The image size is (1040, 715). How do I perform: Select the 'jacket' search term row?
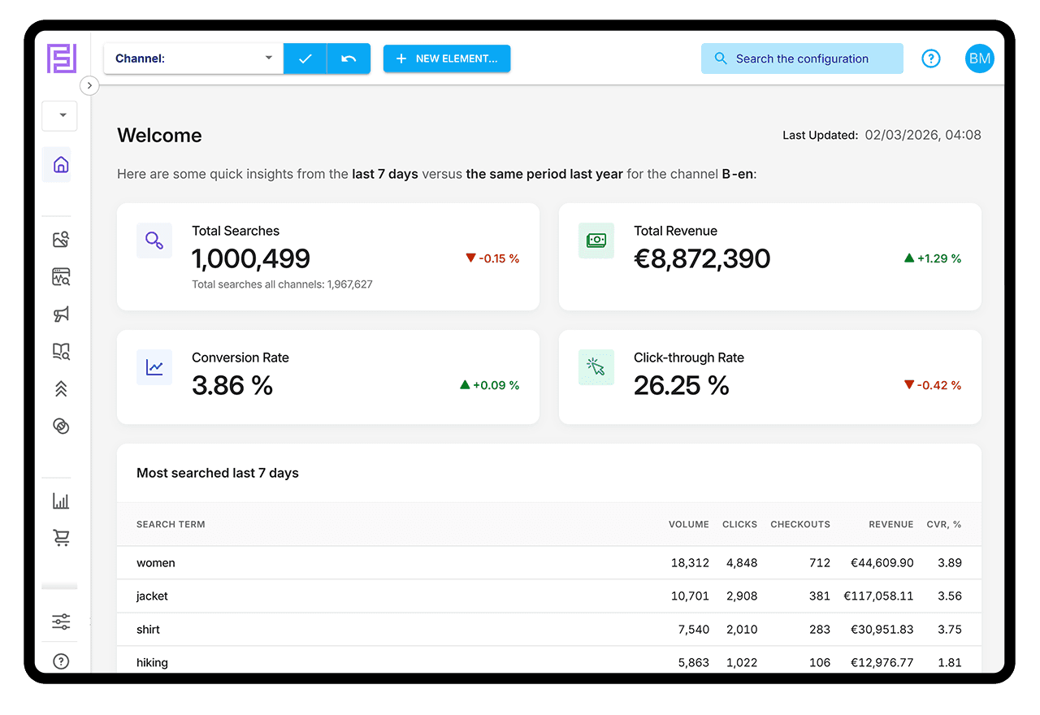(549, 596)
